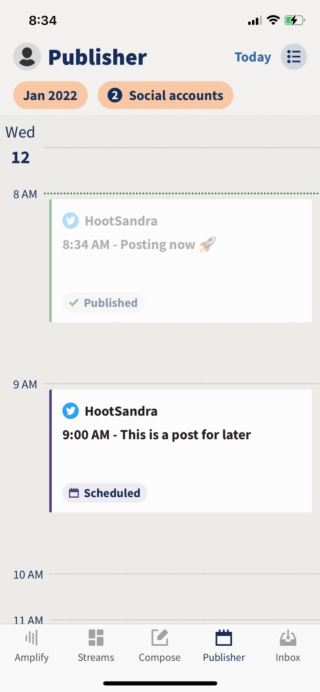
Task: Tap the social accounts count badge
Action: 115,95
